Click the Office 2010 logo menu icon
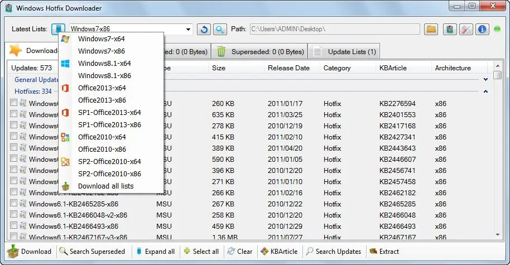The height and width of the screenshot is (265, 510). [x=65, y=137]
